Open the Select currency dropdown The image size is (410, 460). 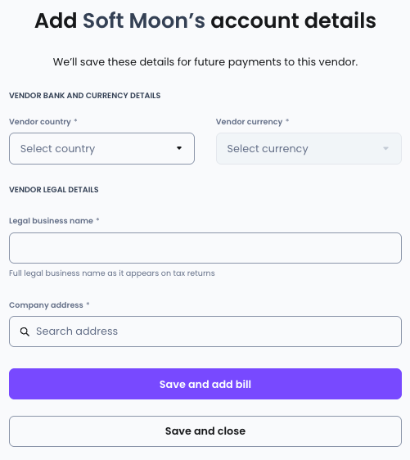tap(309, 148)
